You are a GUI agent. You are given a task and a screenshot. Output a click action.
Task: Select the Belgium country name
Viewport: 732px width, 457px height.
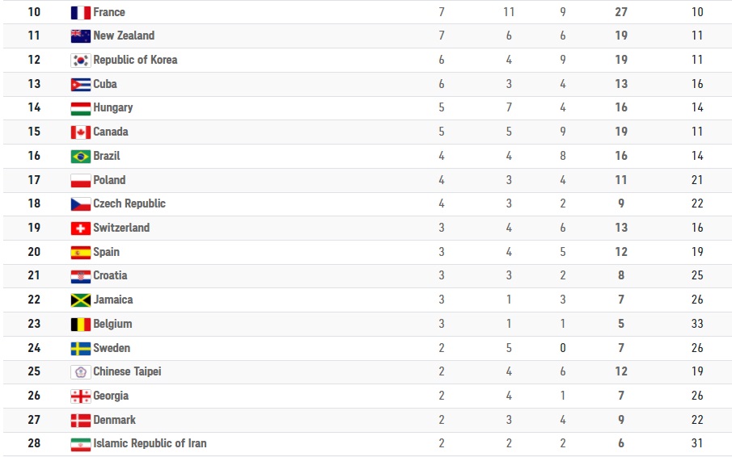112,324
